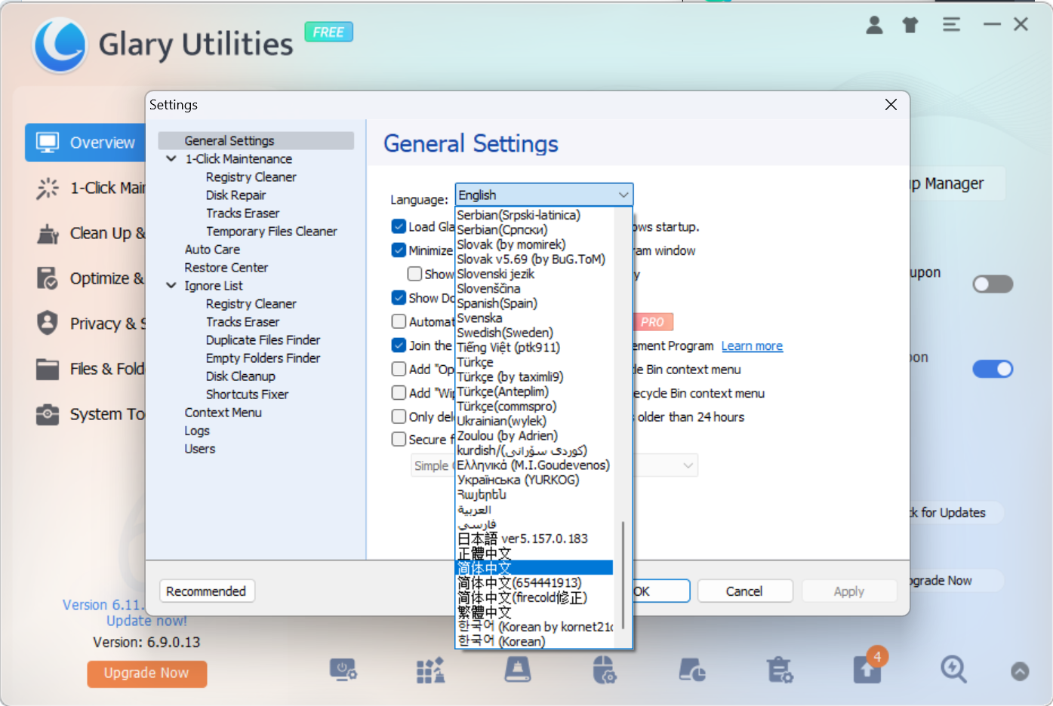Open the registry clipboard icon in bottom bar
This screenshot has height=706, width=1053.
779,670
